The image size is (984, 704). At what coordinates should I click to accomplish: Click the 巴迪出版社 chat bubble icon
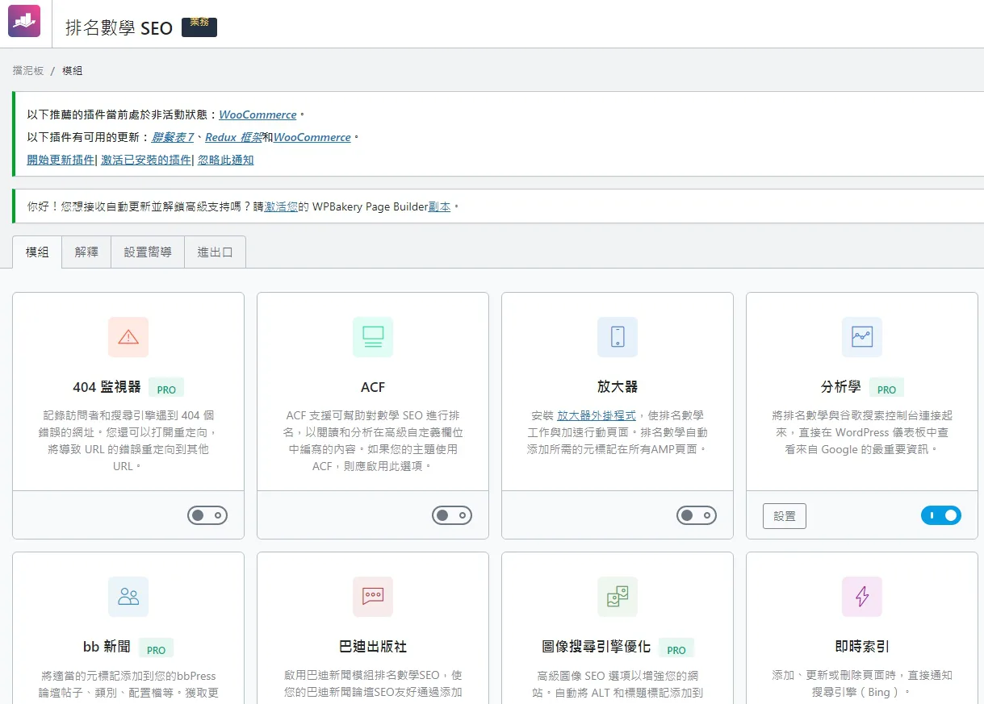click(373, 597)
